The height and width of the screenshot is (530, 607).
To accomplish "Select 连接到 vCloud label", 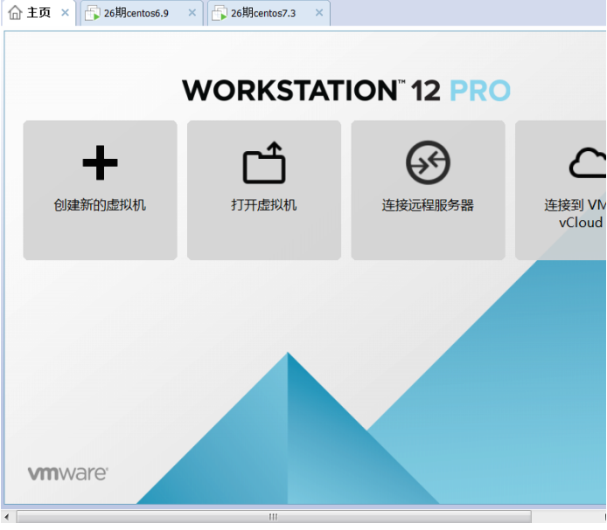I will [x=576, y=213].
